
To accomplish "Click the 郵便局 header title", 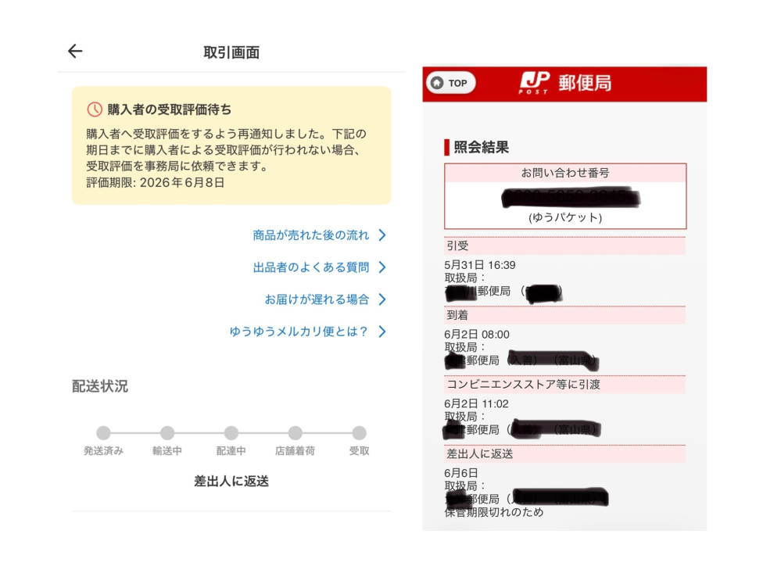I will coord(585,83).
